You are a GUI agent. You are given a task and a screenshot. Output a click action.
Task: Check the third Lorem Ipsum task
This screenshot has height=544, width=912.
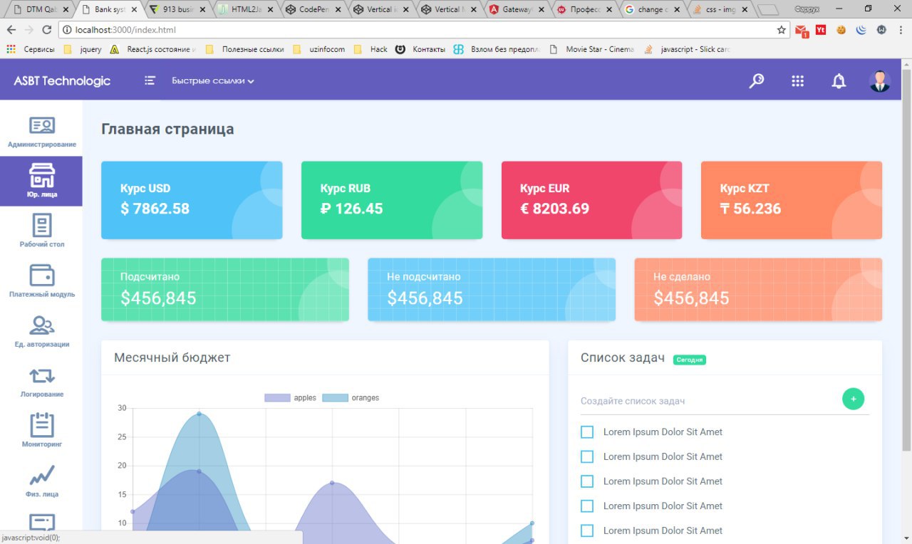[x=587, y=481]
